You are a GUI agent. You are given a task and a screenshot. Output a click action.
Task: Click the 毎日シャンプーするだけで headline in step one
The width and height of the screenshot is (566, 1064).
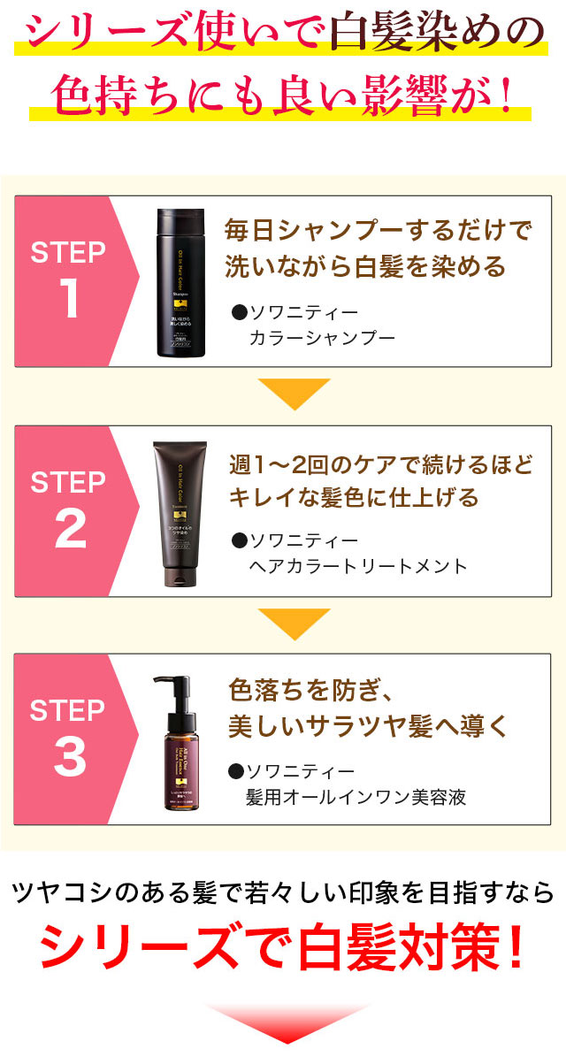(379, 232)
